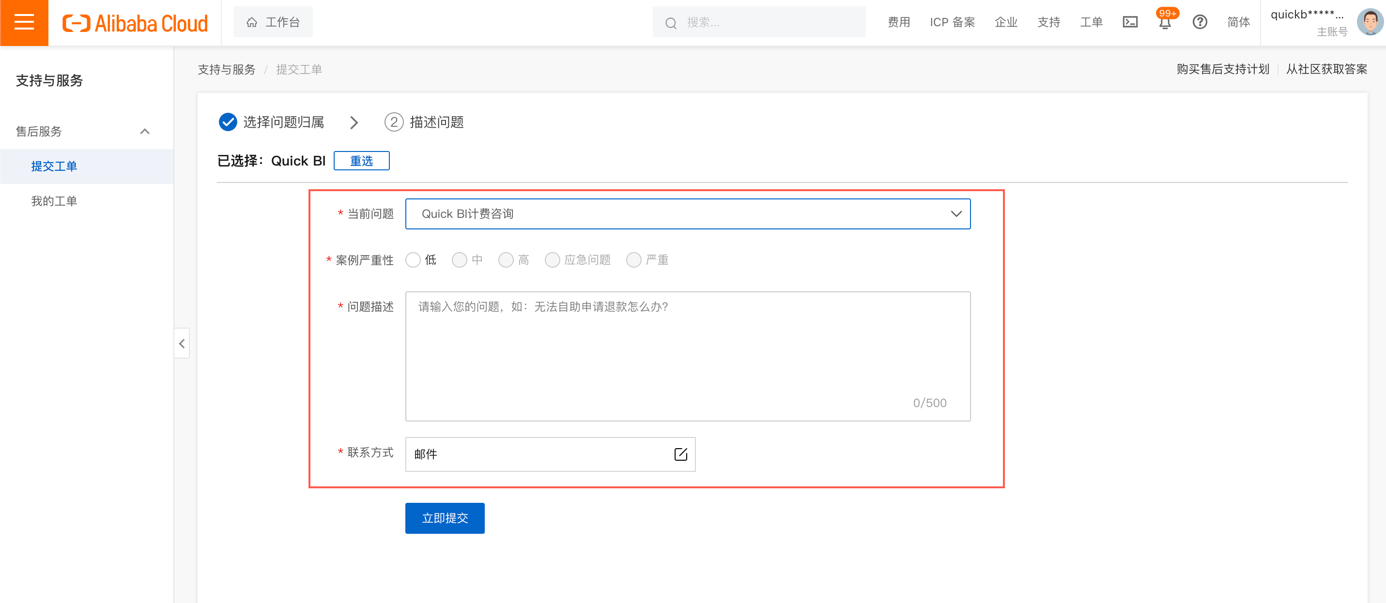Open the 购买售后支持计划 link
The width and height of the screenshot is (1386, 603).
[1222, 69]
